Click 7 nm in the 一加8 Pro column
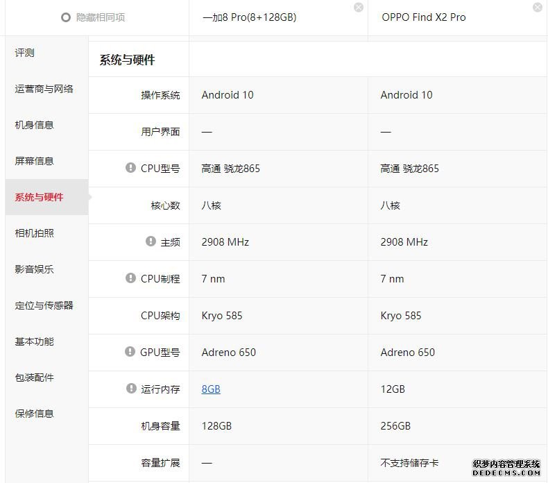 213,279
